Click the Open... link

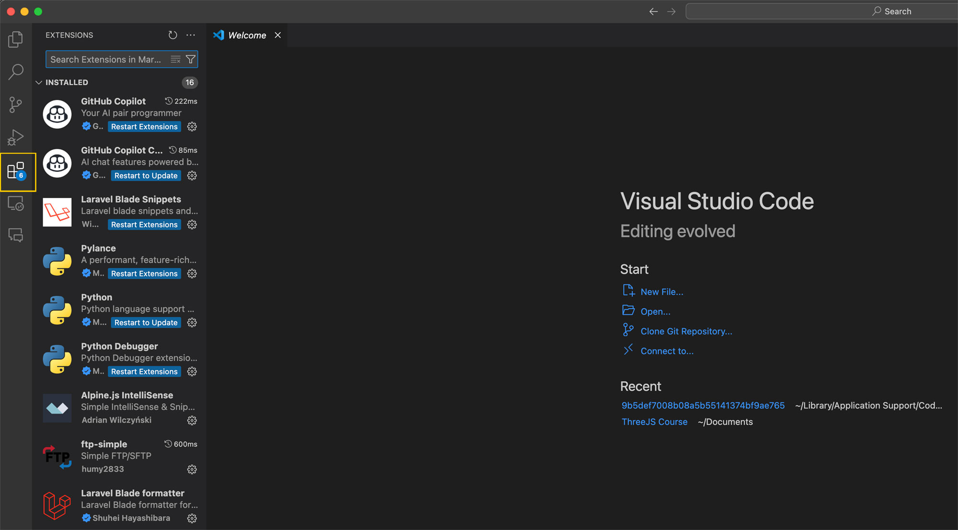pyautogui.click(x=655, y=311)
